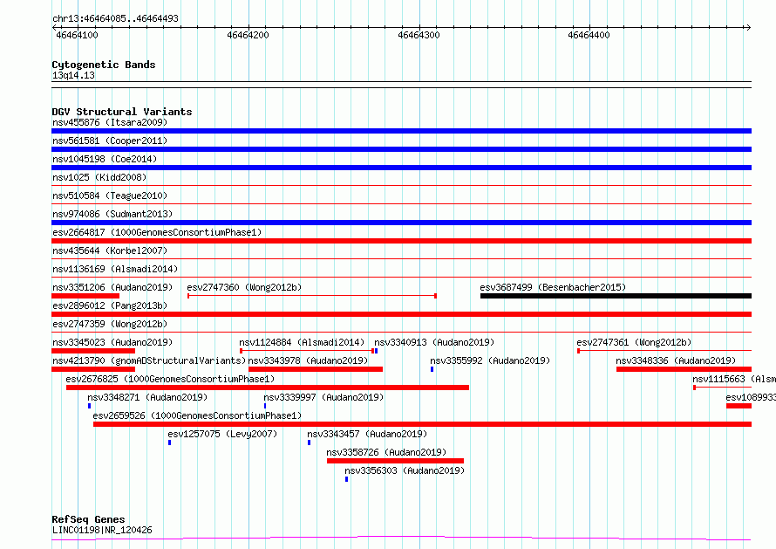Select nsv3345023 (Audano2019) variant label
Image resolution: width=776 pixels, height=549 pixels.
[x=112, y=342]
